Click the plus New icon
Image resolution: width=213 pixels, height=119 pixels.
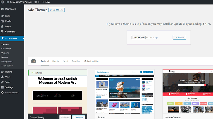43,2
